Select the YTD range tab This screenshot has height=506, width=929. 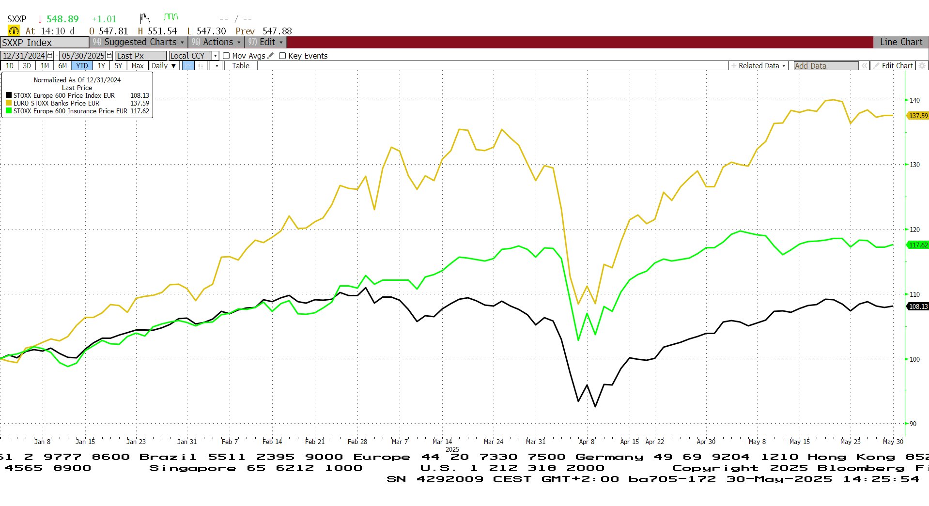pos(82,66)
